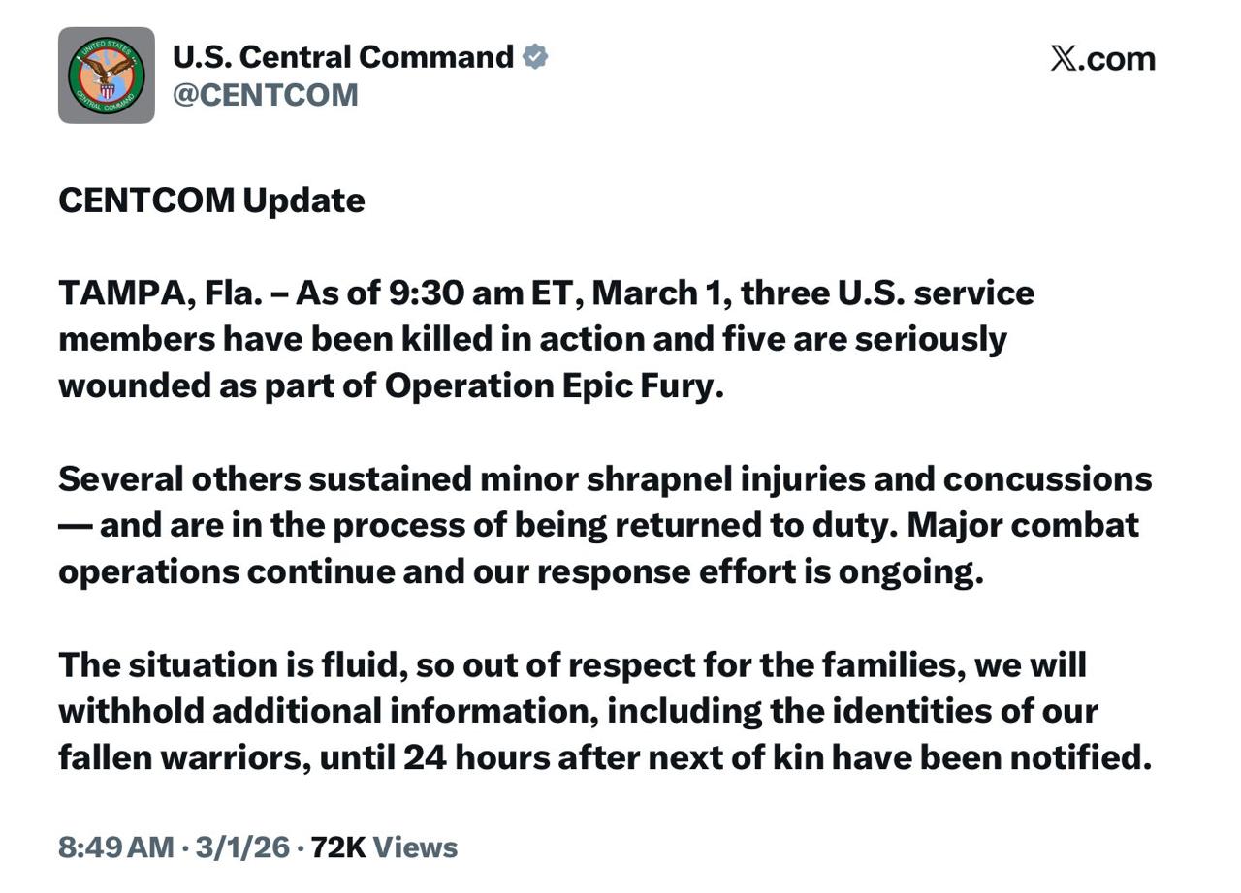Open the U.S. Central Command display name
The height and width of the screenshot is (893, 1241).
[343, 57]
